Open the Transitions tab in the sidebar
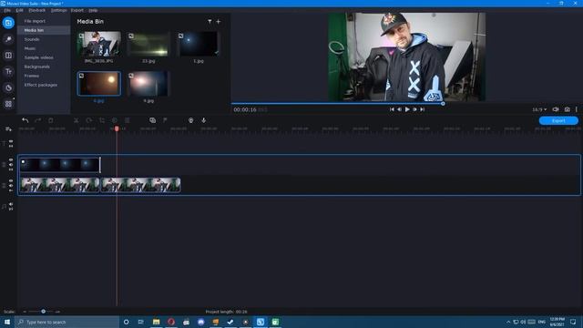 pos(8,56)
